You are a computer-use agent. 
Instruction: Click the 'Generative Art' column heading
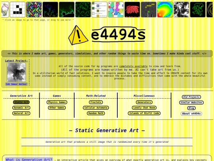[21, 96]
